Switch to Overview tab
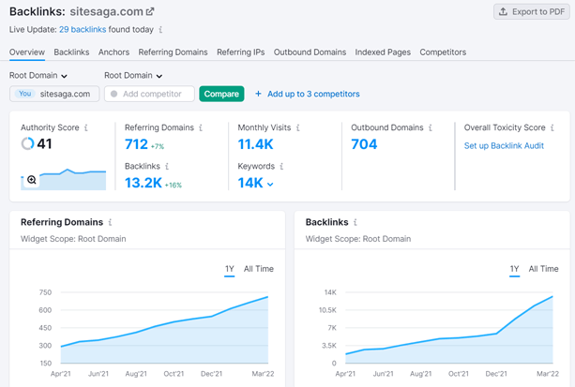 [x=27, y=52]
